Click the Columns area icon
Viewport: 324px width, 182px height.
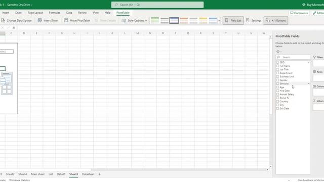(314, 86)
